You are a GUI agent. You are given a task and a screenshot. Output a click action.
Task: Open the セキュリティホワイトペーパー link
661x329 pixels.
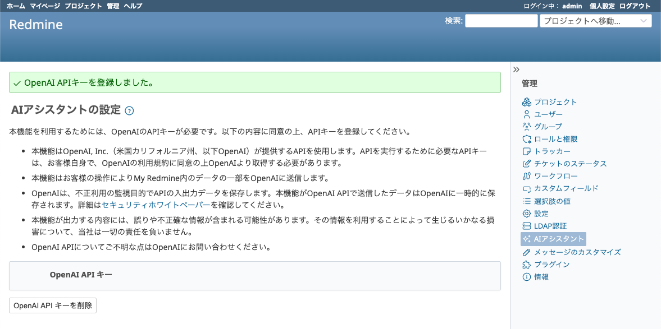156,205
